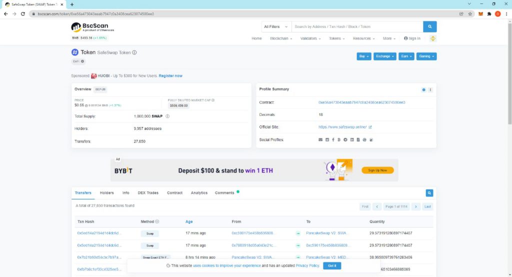
Task: Go to the Home menu item
Action: pos(256,38)
